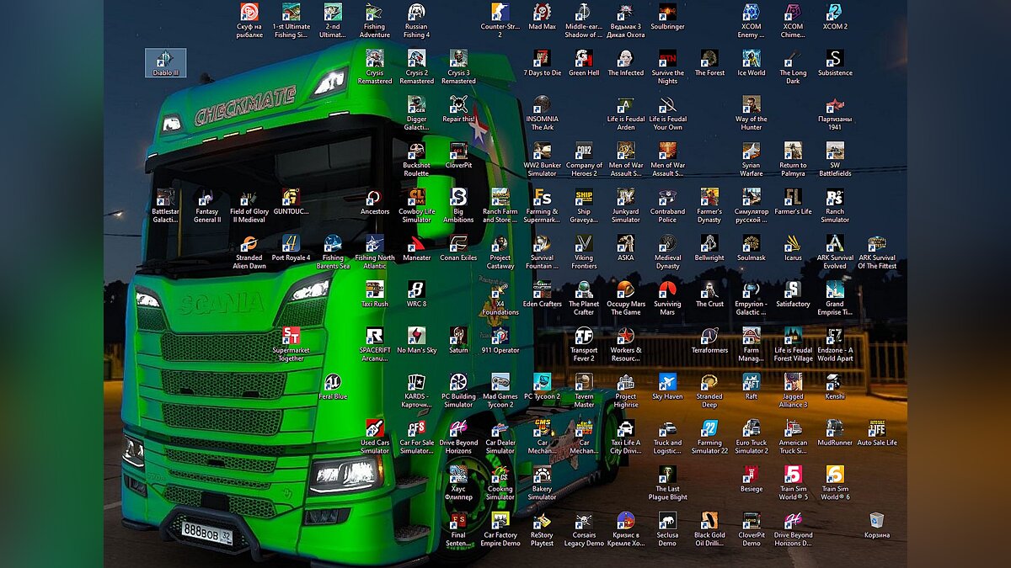Open the Besiege desktop icon
The height and width of the screenshot is (568, 1011).
coord(751,480)
